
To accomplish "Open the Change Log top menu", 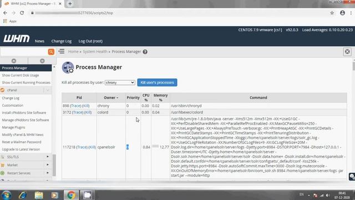I will [x=62, y=41].
